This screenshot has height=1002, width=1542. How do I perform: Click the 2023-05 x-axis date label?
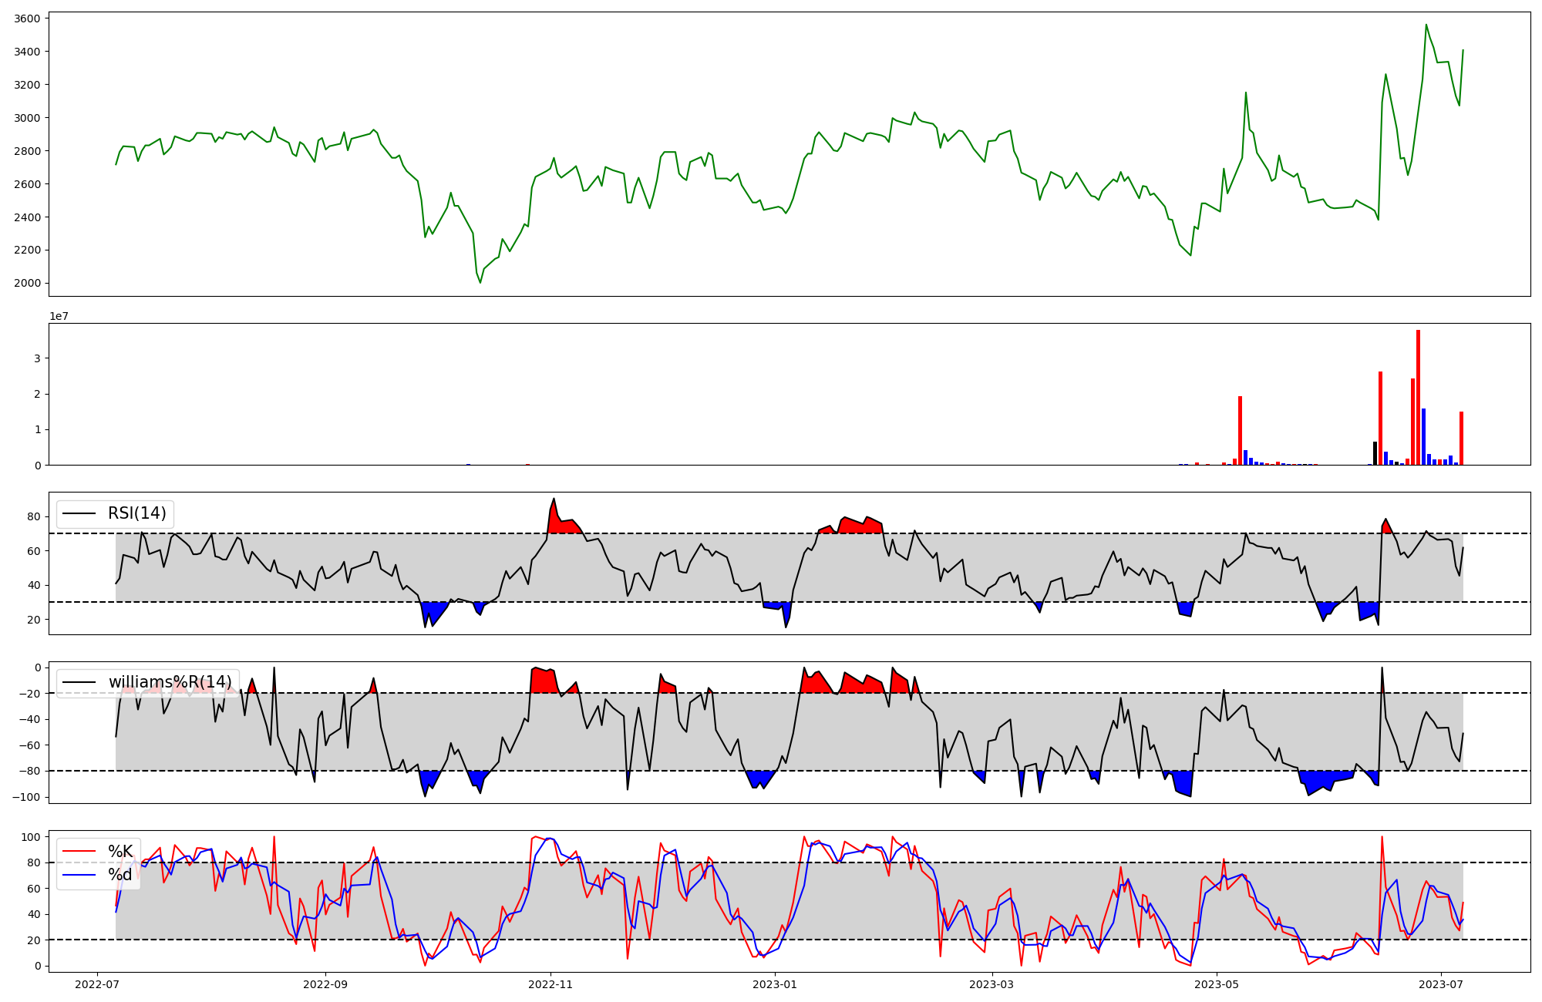click(x=1217, y=984)
